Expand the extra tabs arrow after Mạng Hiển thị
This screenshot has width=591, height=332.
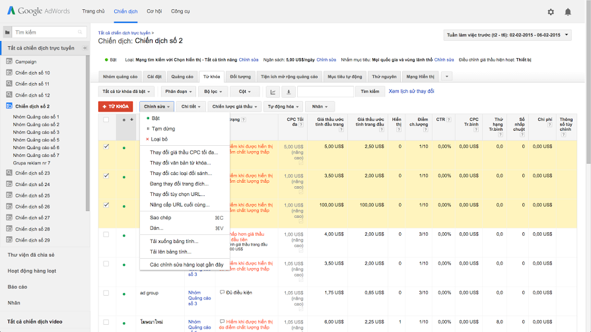[x=446, y=77]
